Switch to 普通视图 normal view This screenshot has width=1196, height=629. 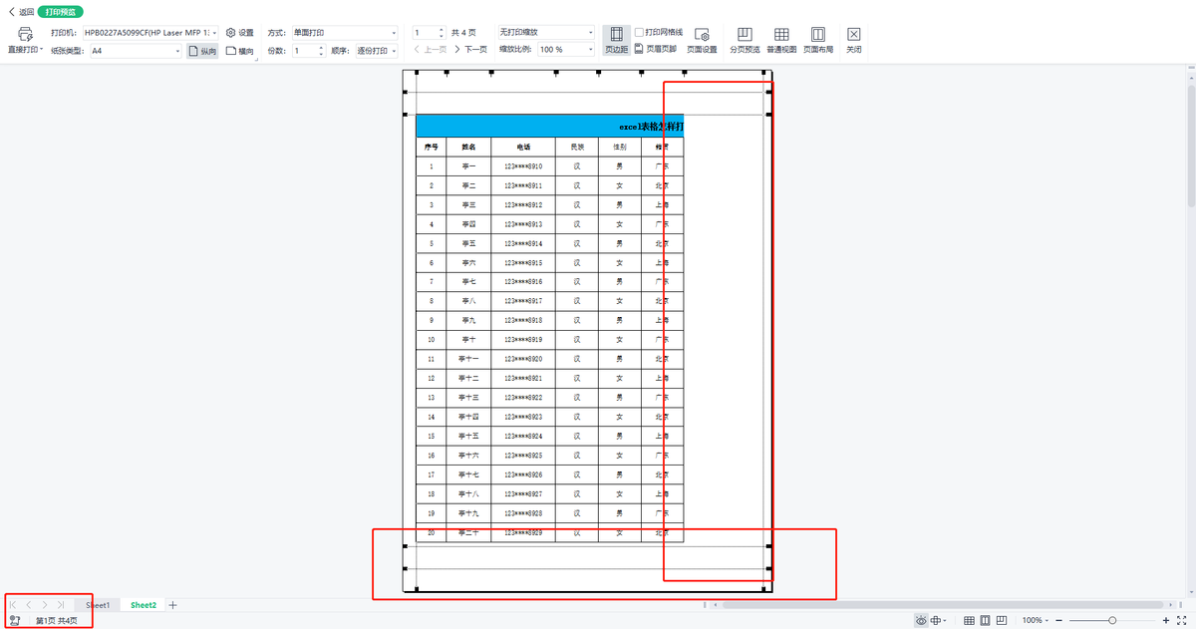click(781, 40)
